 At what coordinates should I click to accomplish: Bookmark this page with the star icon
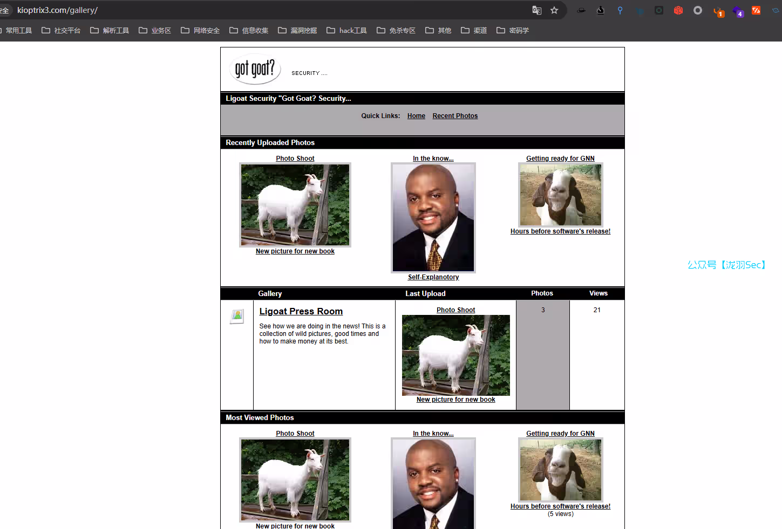pos(554,10)
